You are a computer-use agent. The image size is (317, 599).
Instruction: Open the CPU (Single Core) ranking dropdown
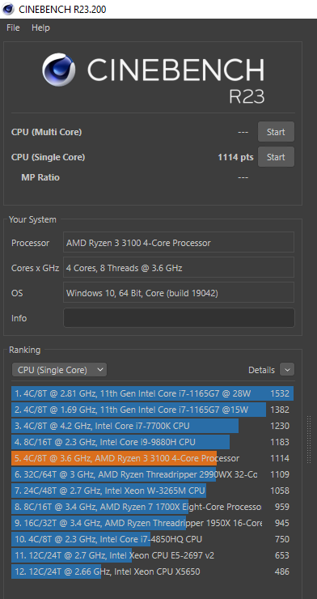tap(60, 370)
